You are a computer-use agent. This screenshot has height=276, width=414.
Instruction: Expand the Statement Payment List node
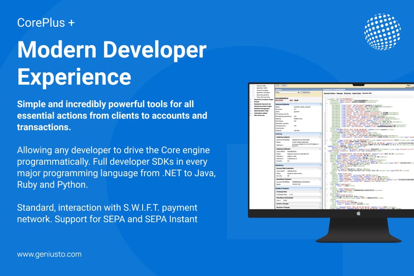263,104
